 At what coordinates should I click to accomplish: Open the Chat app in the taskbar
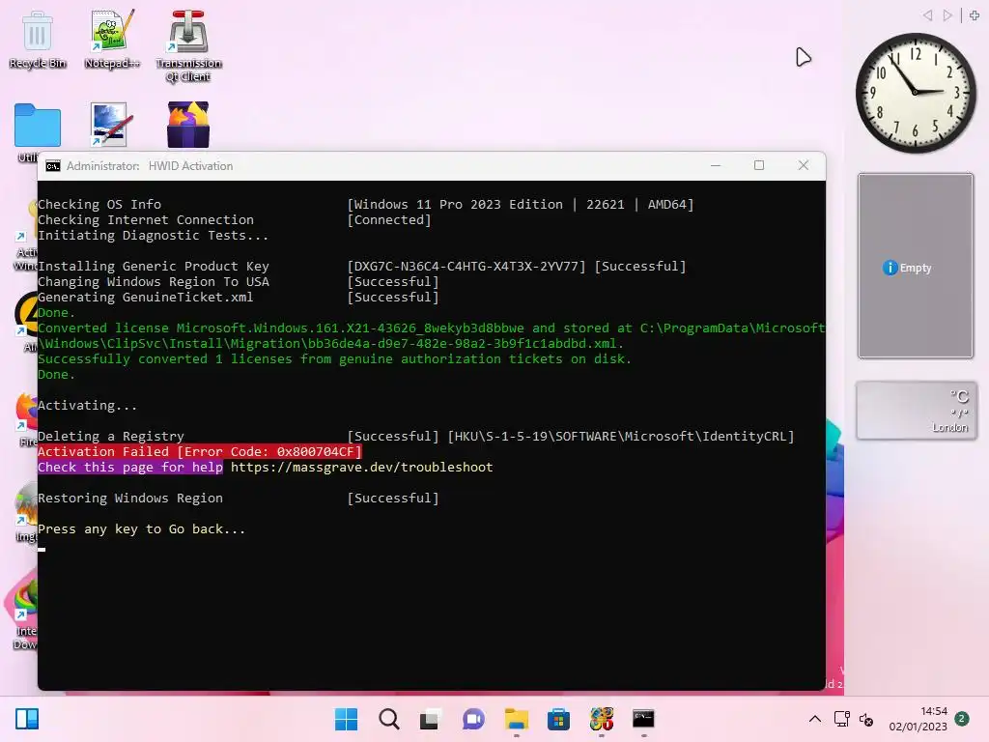point(473,719)
